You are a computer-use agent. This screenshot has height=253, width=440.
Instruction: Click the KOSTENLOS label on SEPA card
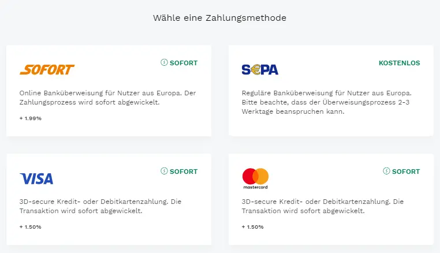tap(400, 63)
